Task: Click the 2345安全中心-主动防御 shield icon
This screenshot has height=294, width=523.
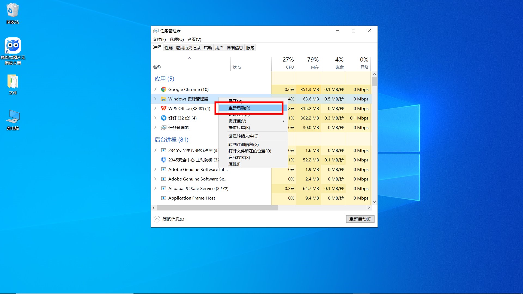Action: [163, 160]
